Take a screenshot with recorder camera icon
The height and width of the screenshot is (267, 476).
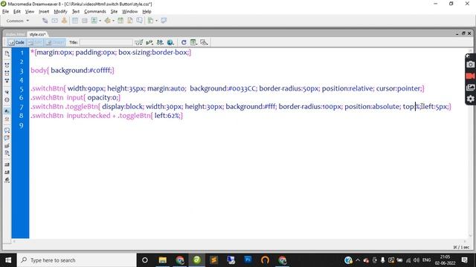tap(470, 65)
